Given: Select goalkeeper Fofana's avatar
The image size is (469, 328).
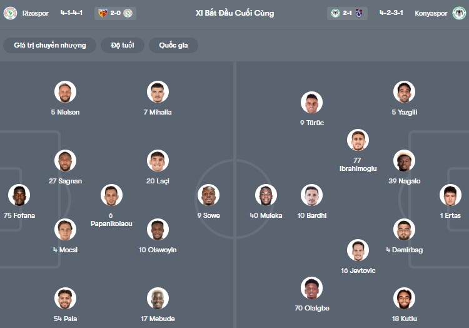Looking at the screenshot, I should pyautogui.click(x=19, y=195).
